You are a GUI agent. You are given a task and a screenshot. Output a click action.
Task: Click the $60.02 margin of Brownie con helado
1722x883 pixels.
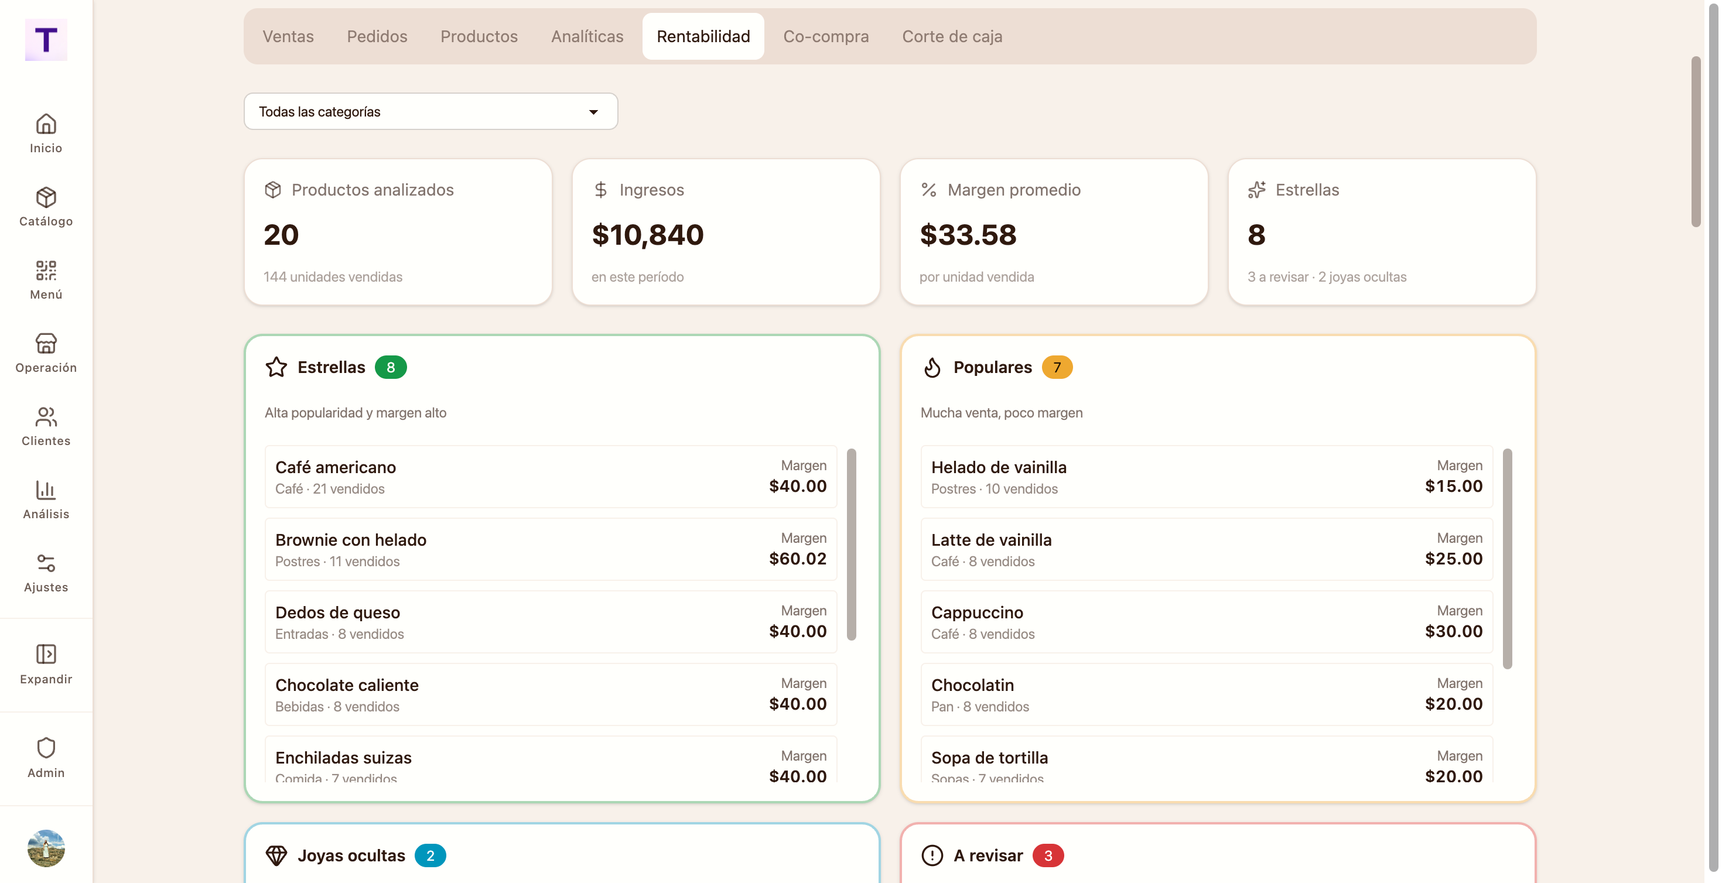tap(798, 559)
